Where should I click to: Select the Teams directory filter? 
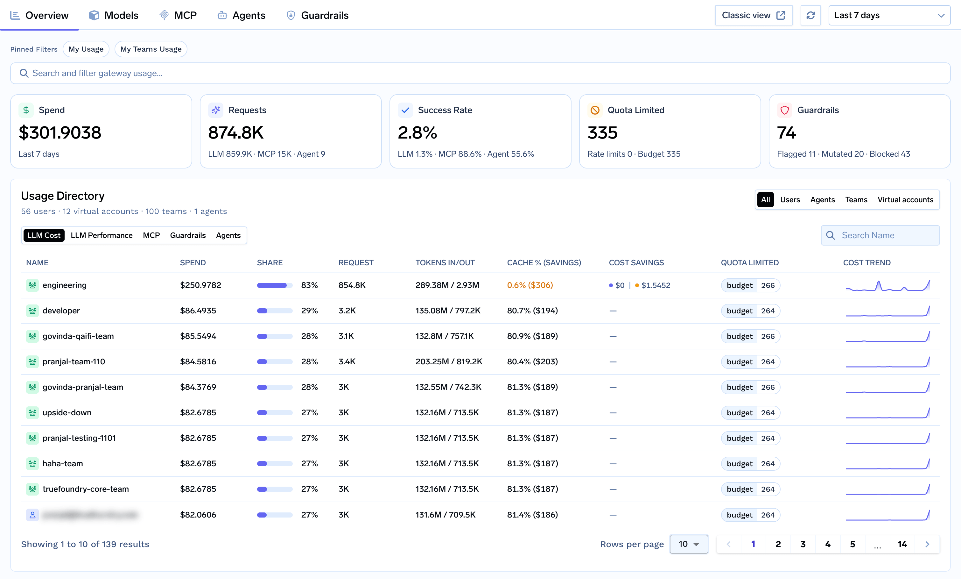click(856, 200)
